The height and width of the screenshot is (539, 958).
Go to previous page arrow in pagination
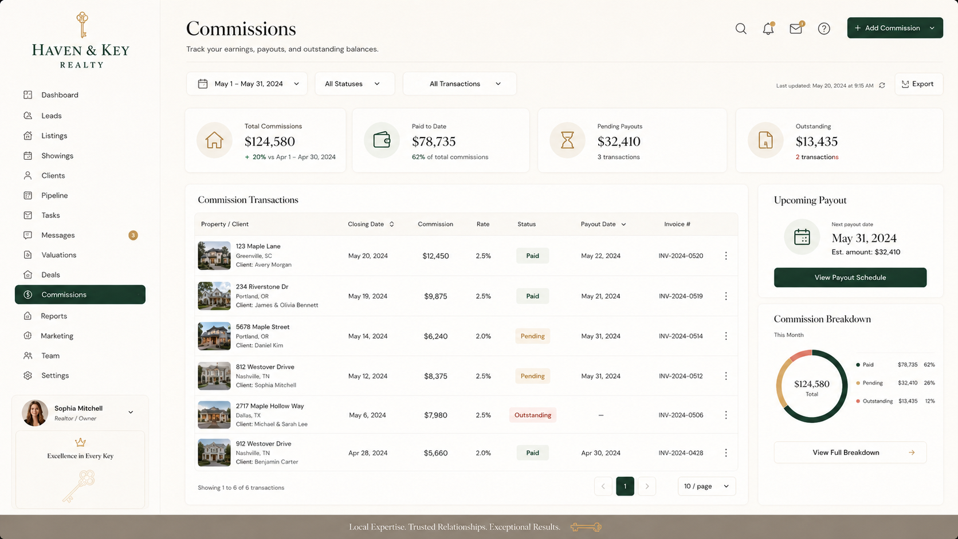[603, 486]
